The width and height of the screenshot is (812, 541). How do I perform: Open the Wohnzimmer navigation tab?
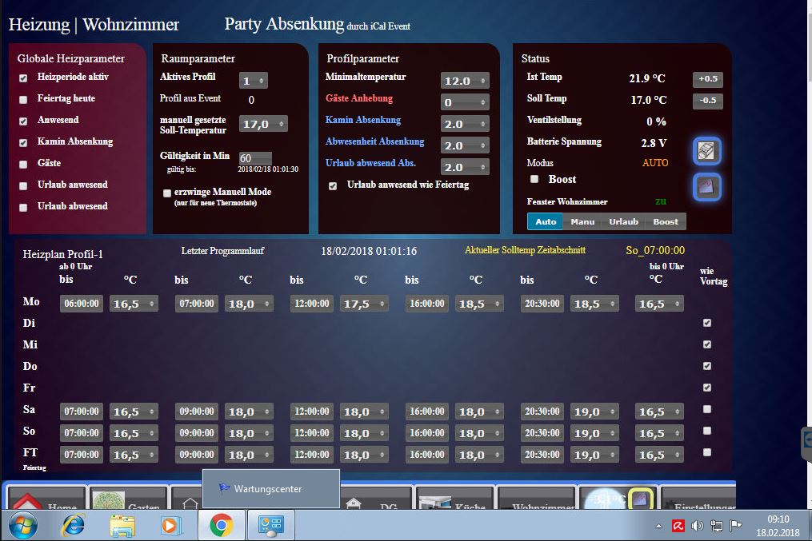537,499
